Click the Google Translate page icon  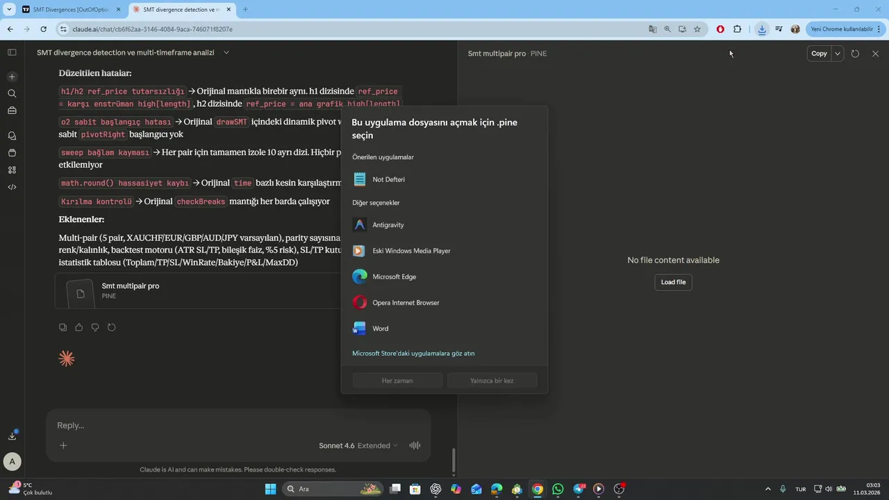[x=652, y=29]
